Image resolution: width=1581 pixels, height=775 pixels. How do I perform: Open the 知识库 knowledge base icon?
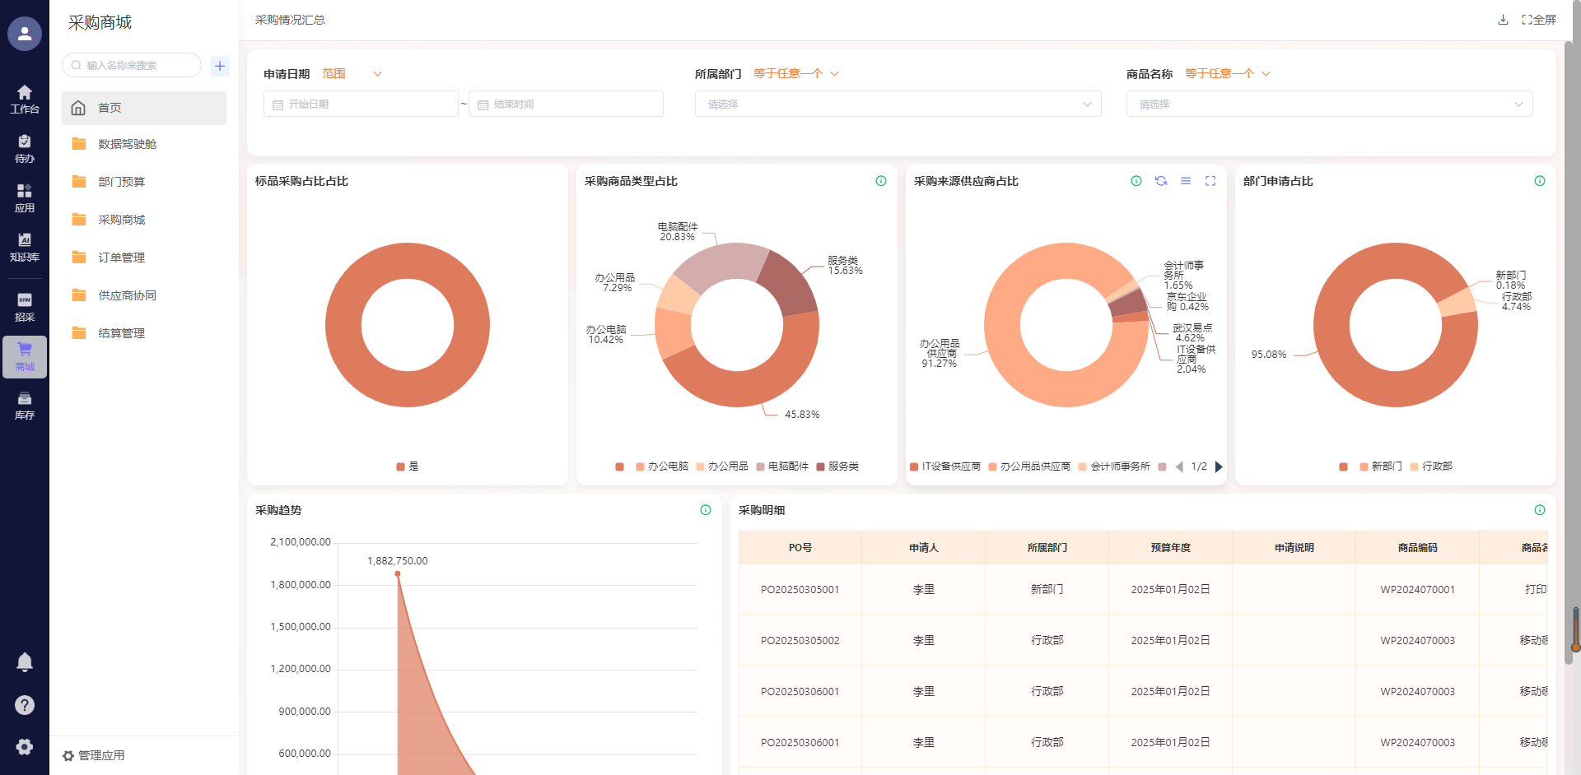25,247
